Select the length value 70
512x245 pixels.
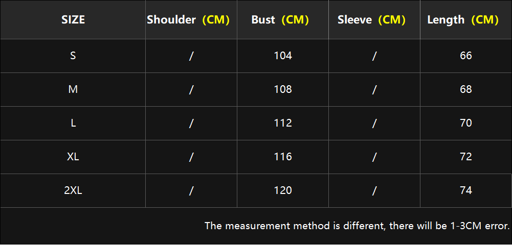click(x=465, y=123)
